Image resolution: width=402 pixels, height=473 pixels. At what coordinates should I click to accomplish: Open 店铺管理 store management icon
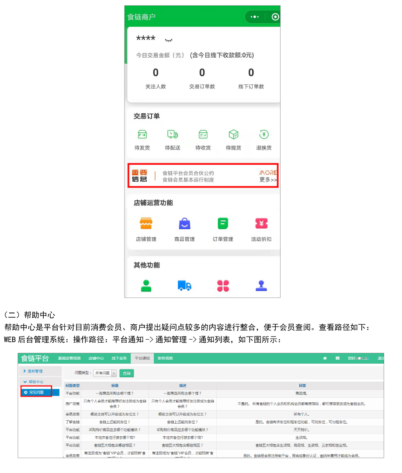pos(146,224)
